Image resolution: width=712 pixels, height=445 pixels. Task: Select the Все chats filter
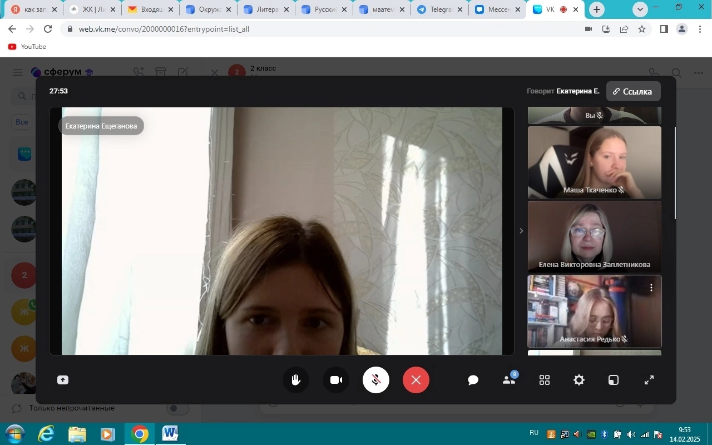tap(22, 122)
